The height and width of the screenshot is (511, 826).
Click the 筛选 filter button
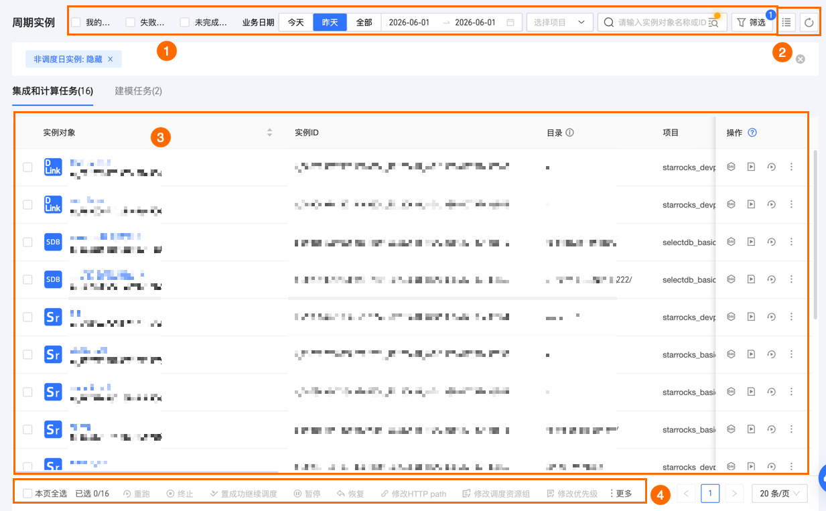pyautogui.click(x=751, y=23)
